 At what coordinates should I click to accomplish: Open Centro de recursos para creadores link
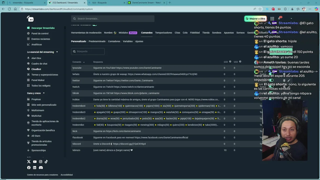[x=42, y=175]
